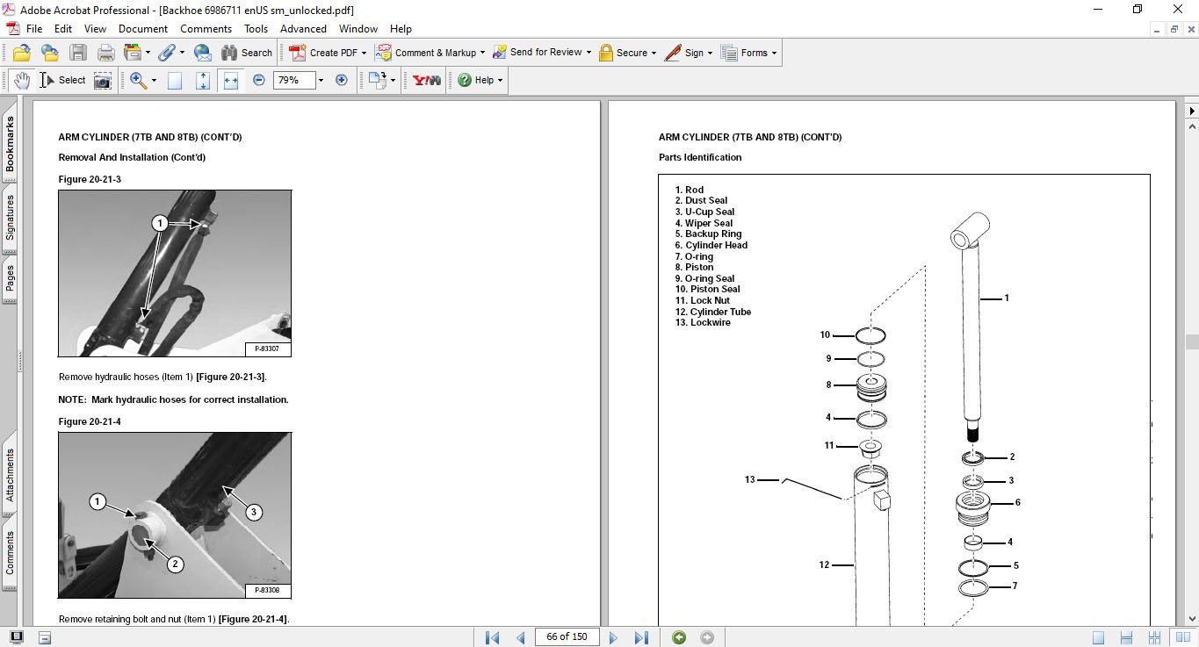Click the open web page folder-globe icon
This screenshot has height=647, width=1199.
click(49, 53)
